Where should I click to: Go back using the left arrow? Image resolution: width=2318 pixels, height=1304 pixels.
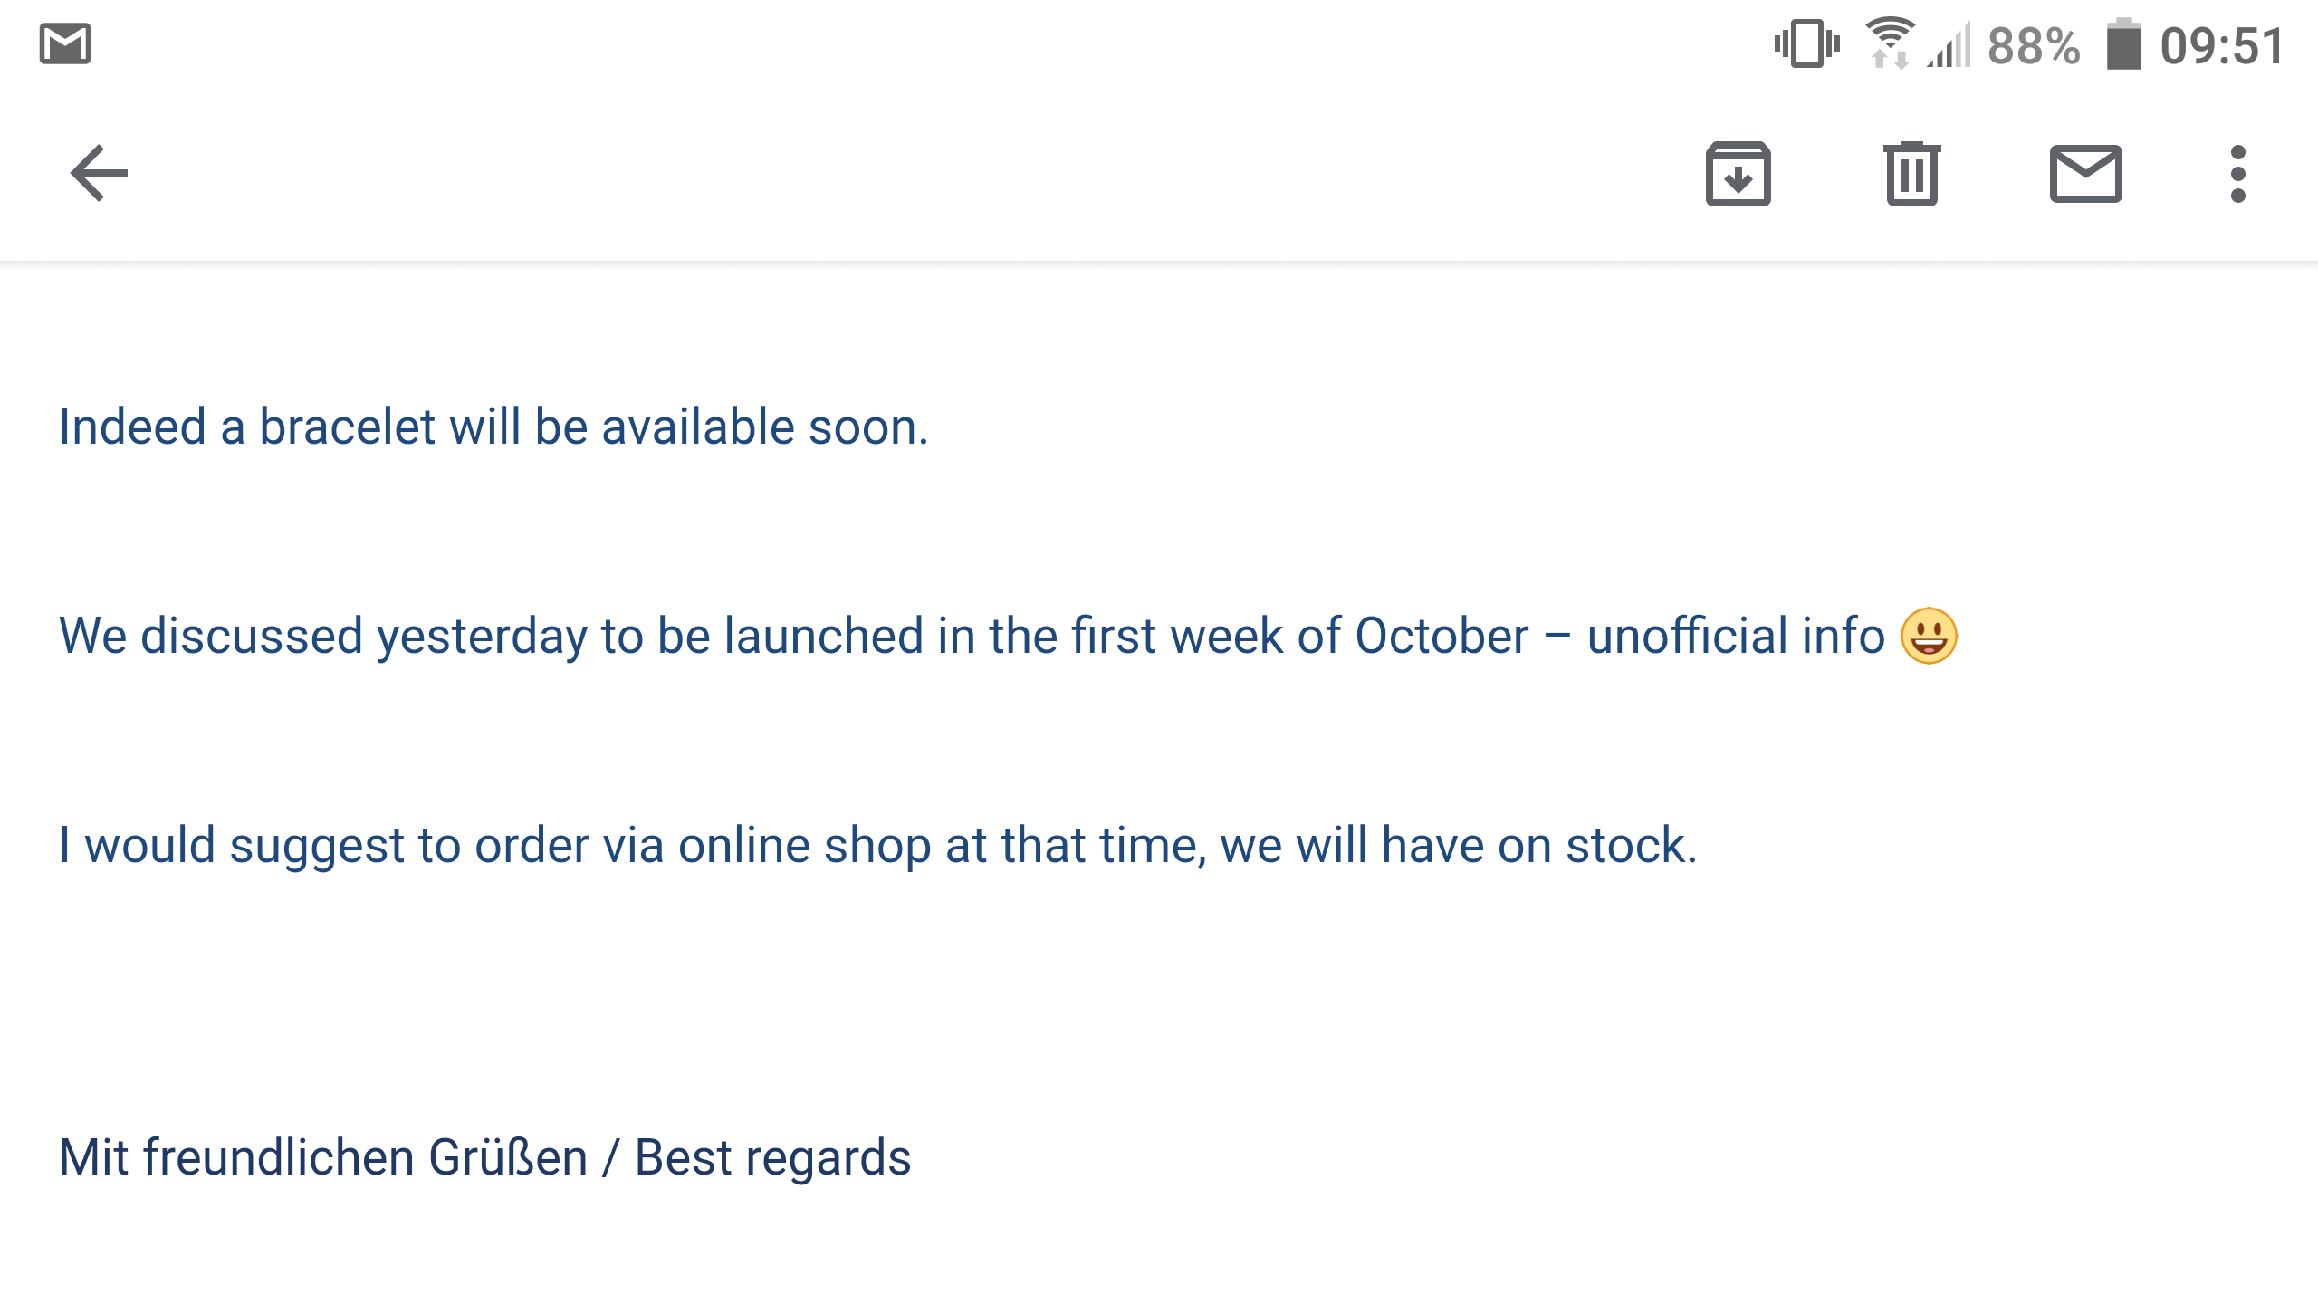[x=100, y=173]
